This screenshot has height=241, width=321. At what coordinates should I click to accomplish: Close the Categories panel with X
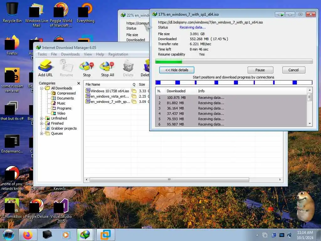pos(79,83)
